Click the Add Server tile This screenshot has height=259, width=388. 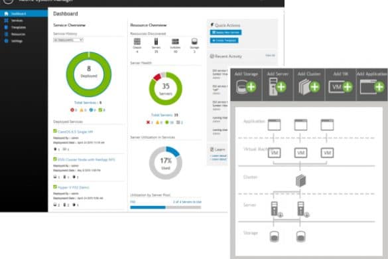coord(278,84)
